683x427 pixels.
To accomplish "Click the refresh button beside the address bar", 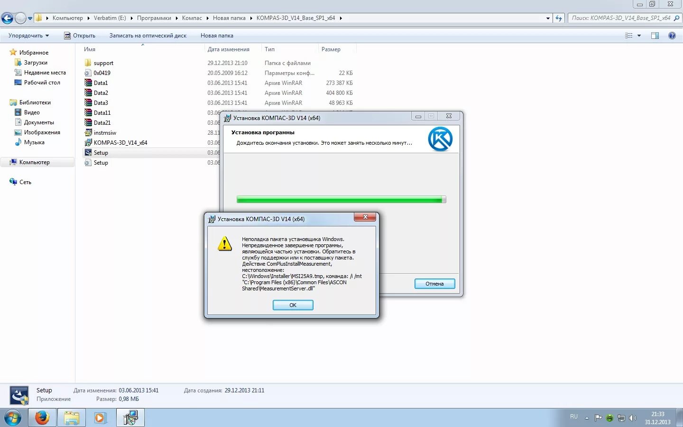I will 559,18.
